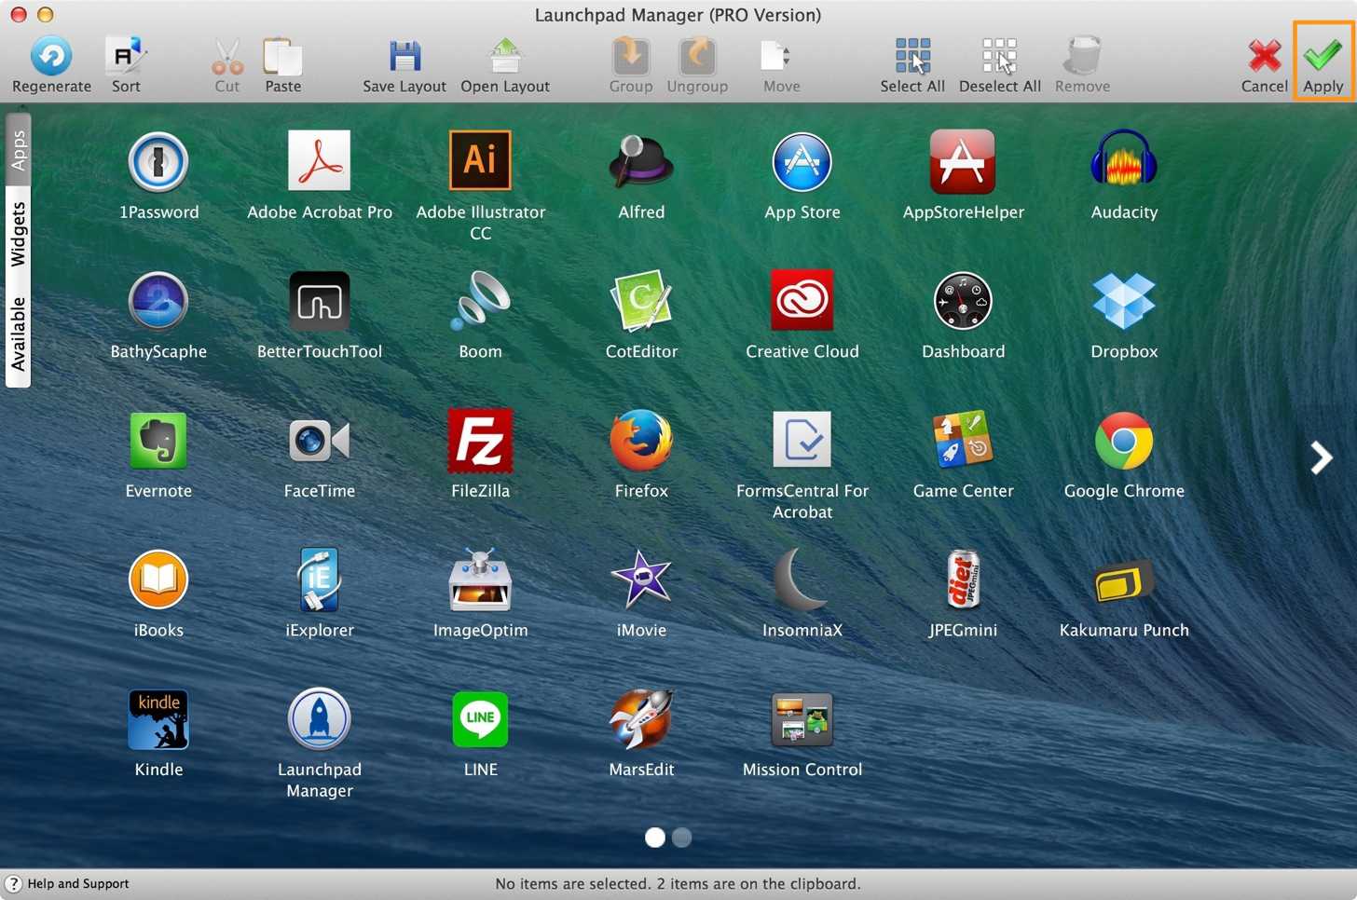
Task: Click the Deselect All icon
Action: pos(999,57)
